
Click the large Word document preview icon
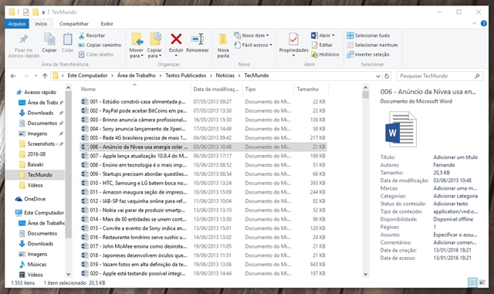click(x=401, y=129)
